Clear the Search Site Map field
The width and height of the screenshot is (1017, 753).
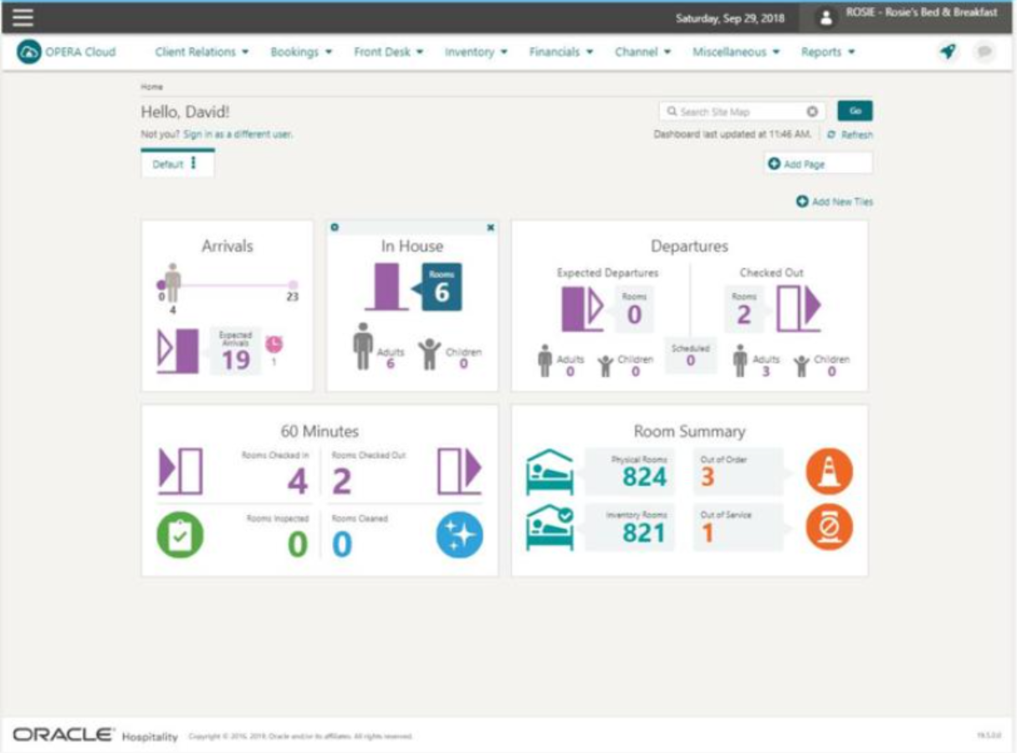[x=811, y=112]
